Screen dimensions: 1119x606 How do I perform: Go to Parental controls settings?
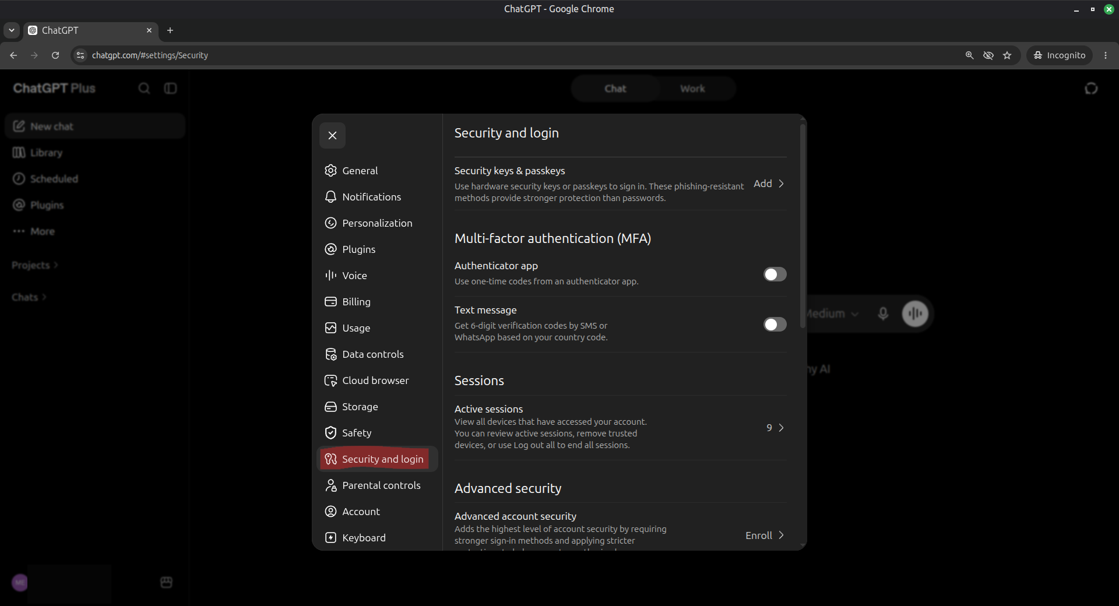point(377,485)
